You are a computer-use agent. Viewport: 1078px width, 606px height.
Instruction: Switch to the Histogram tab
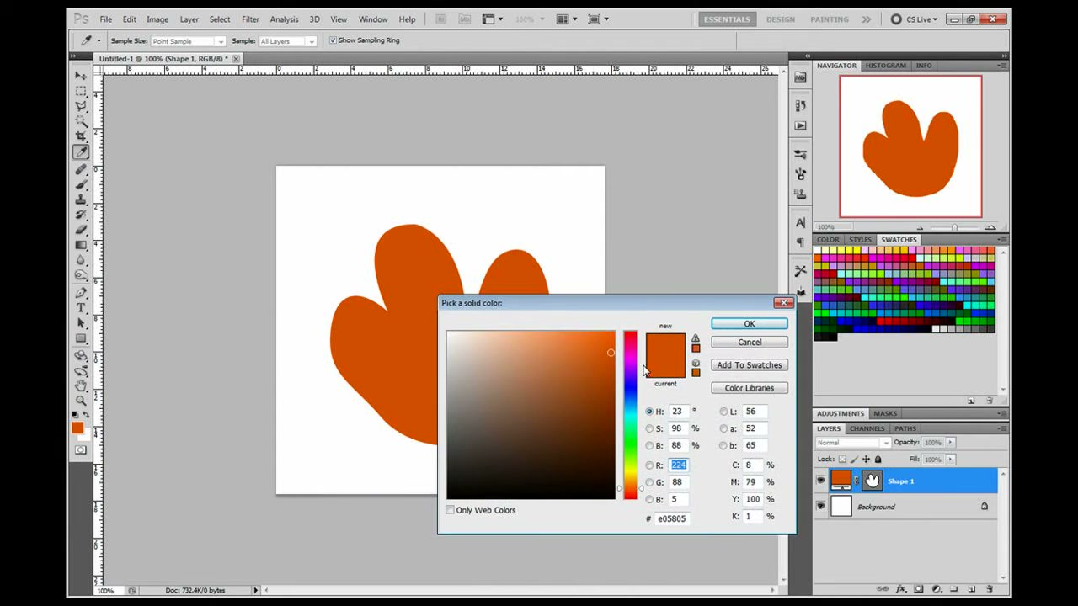point(886,66)
